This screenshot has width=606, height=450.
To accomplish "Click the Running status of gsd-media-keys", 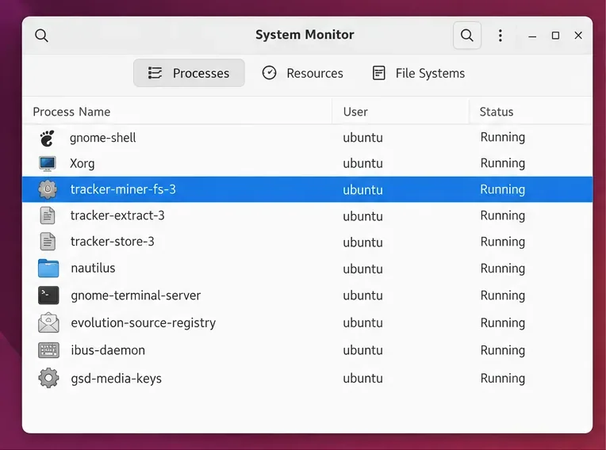I will [502, 379].
